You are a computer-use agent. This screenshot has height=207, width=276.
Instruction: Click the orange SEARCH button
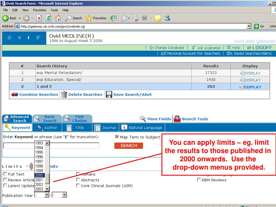click(x=129, y=146)
